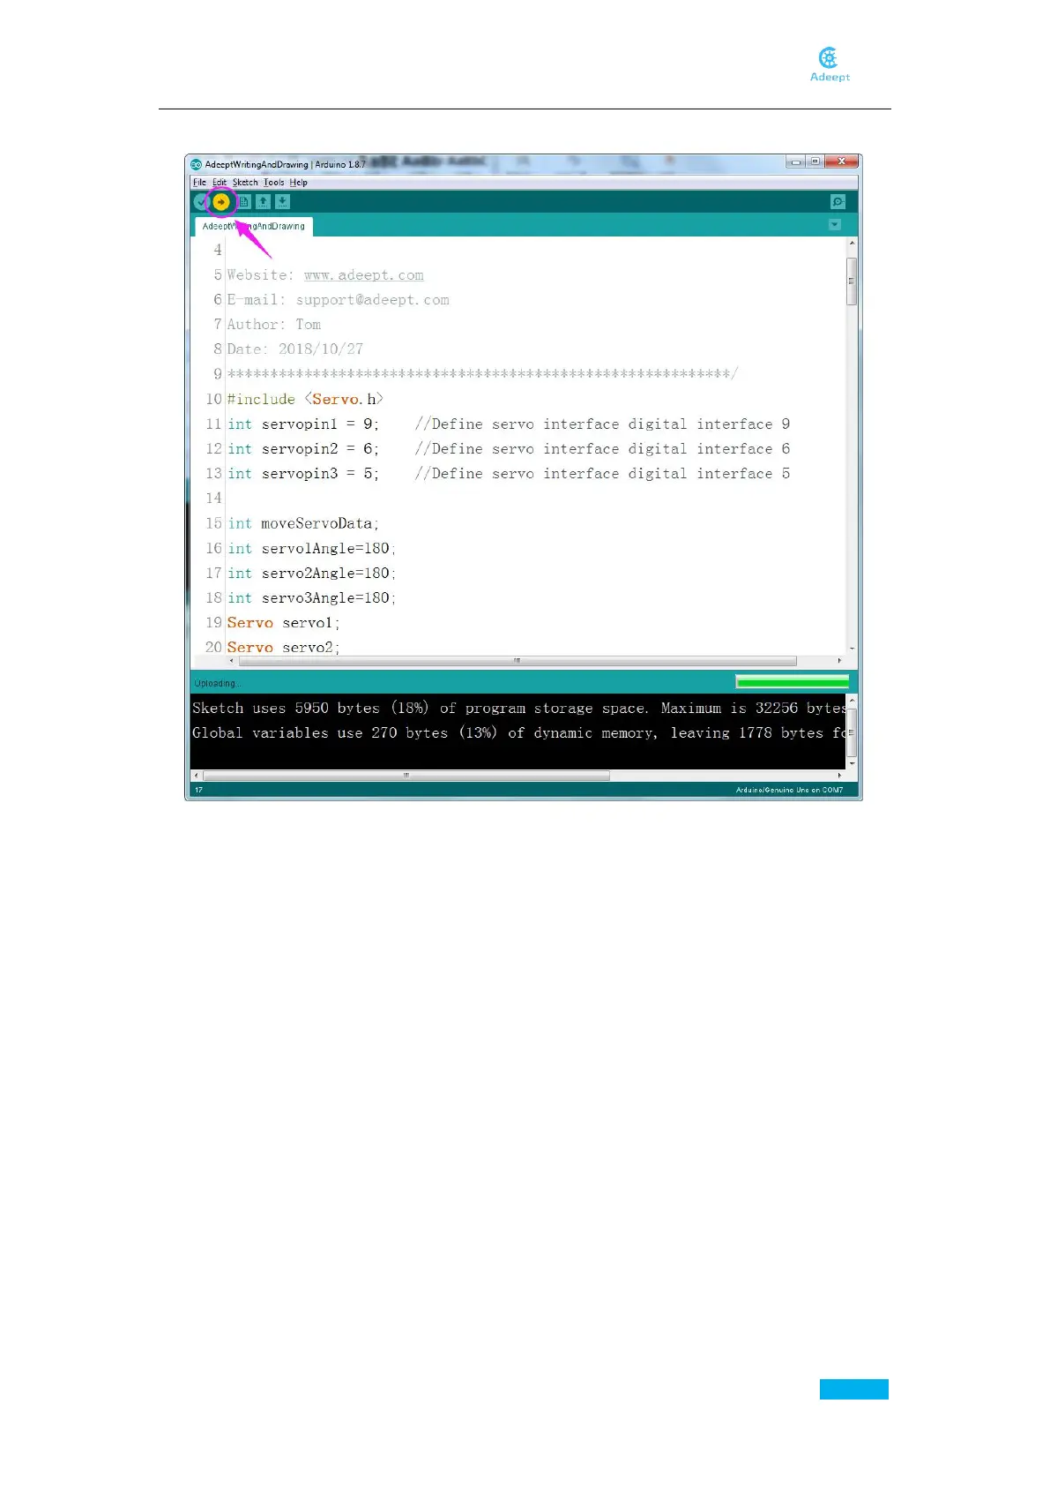Open the Serial Monitor icon

point(838,202)
